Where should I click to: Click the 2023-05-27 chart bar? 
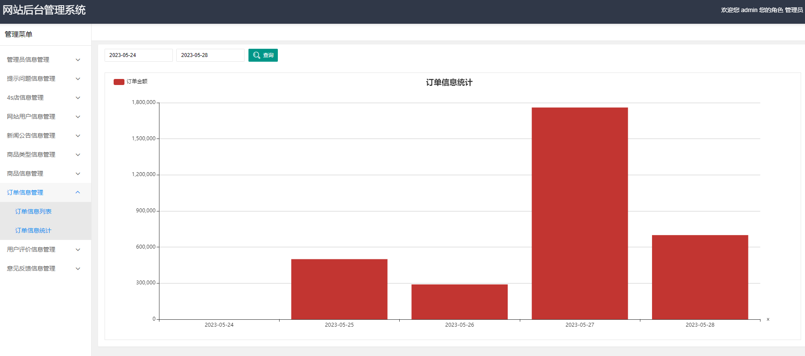[580, 214]
